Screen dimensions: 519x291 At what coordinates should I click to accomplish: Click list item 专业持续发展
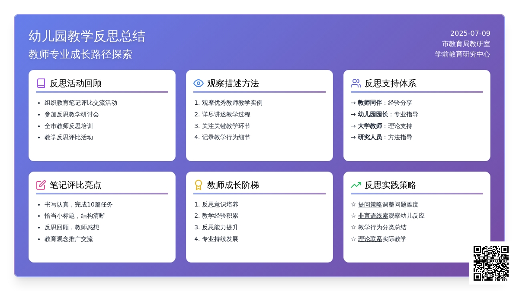pyautogui.click(x=220, y=239)
